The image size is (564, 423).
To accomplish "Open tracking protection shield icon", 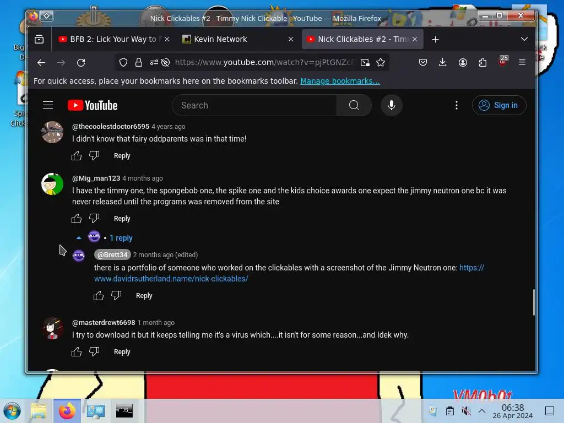I will click(123, 63).
